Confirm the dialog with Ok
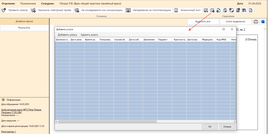268x134 pixels. (x=210, y=127)
